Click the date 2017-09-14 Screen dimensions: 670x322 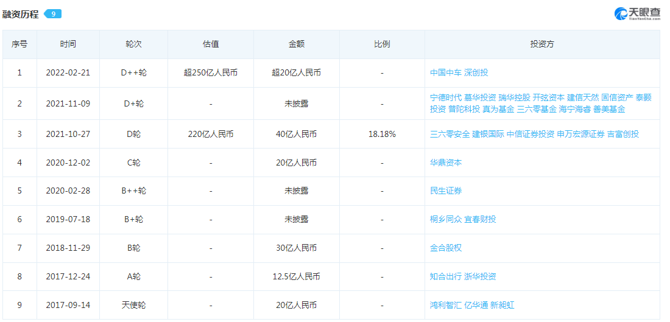click(x=68, y=306)
